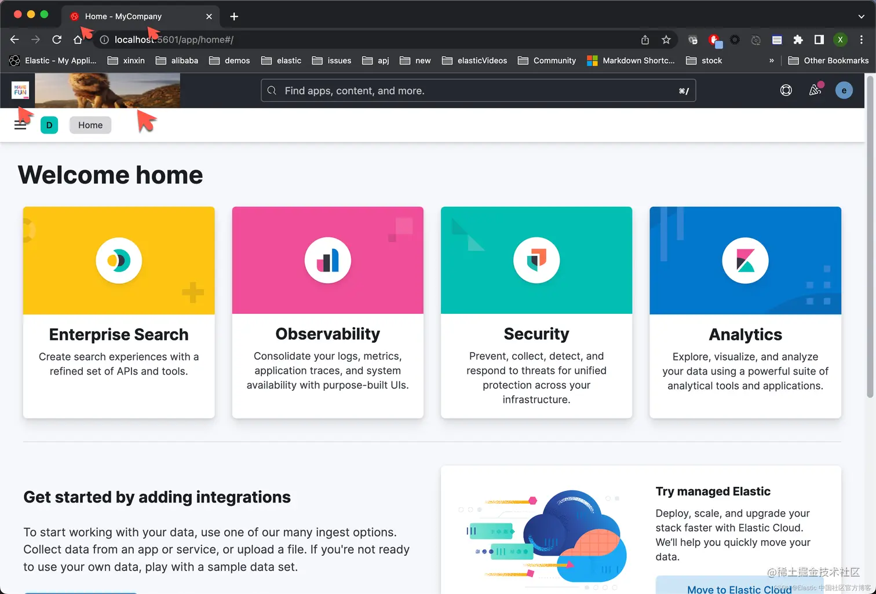
Task: Focus the Find apps, content search field
Action: [x=479, y=90]
